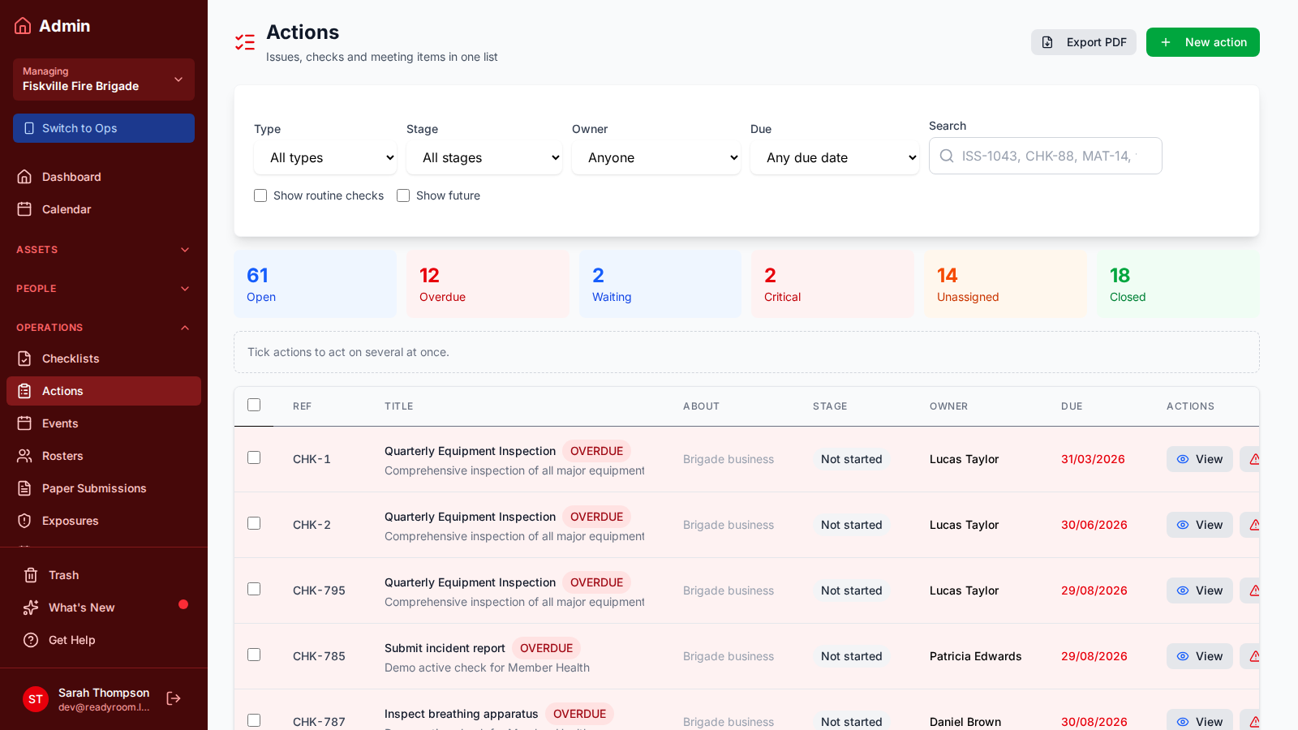The image size is (1298, 730).
Task: Tick the select-all checkbox in table header
Action: [x=254, y=405]
